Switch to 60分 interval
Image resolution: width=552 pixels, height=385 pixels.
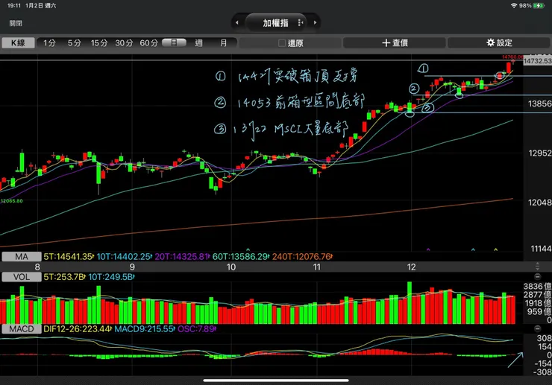(148, 43)
